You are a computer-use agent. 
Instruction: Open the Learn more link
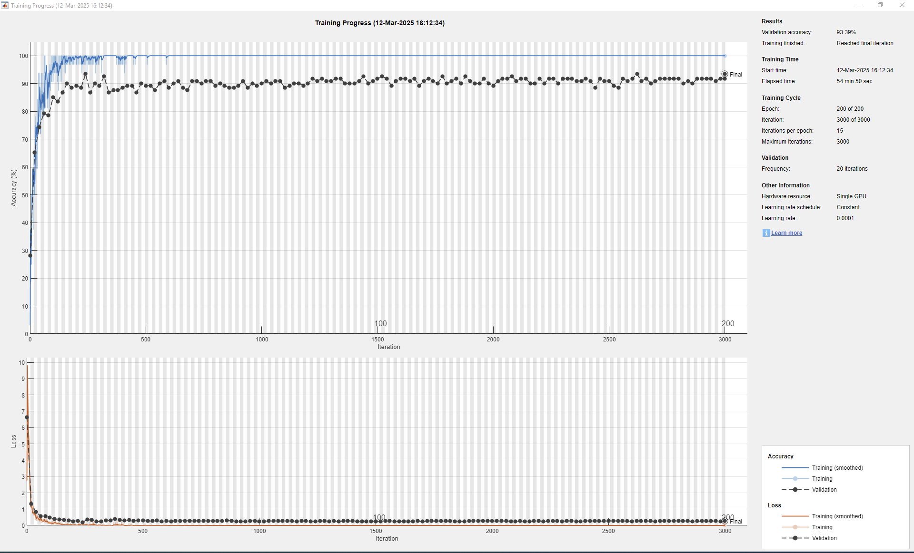click(786, 233)
